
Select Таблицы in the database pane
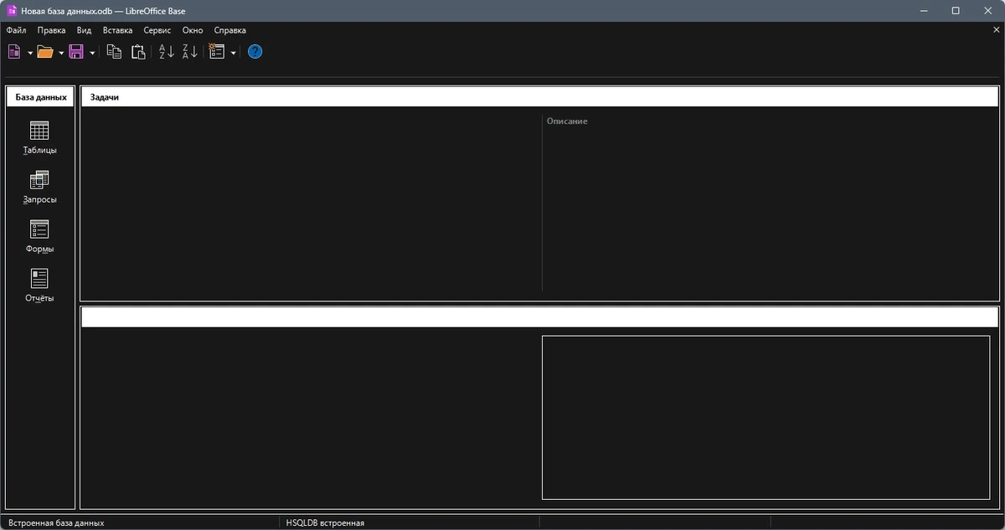pos(39,138)
